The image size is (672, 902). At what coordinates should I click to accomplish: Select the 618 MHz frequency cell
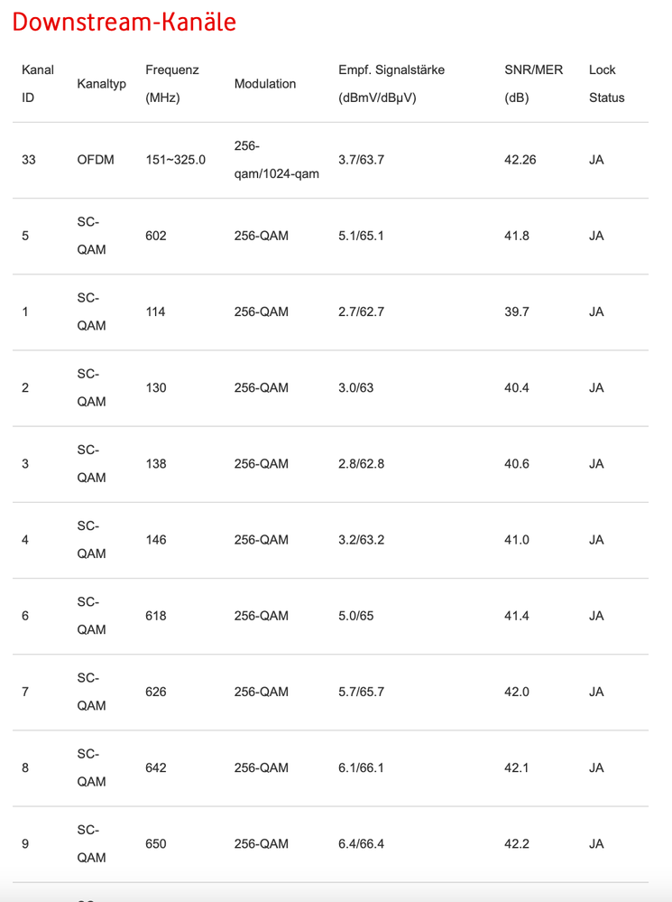(x=156, y=616)
